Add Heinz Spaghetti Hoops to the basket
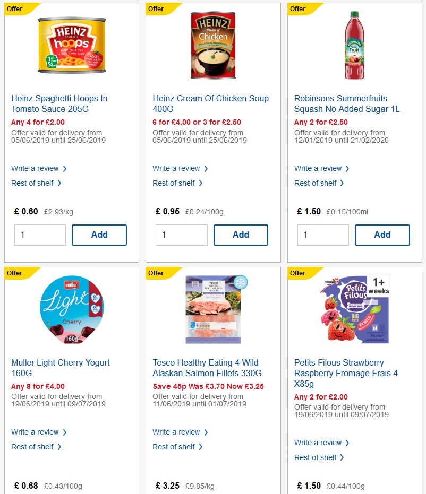Screen dimensions: 426x494 click(x=99, y=235)
